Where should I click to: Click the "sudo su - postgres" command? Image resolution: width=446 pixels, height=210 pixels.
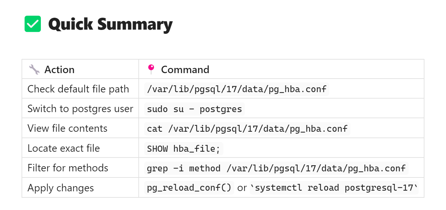point(194,109)
